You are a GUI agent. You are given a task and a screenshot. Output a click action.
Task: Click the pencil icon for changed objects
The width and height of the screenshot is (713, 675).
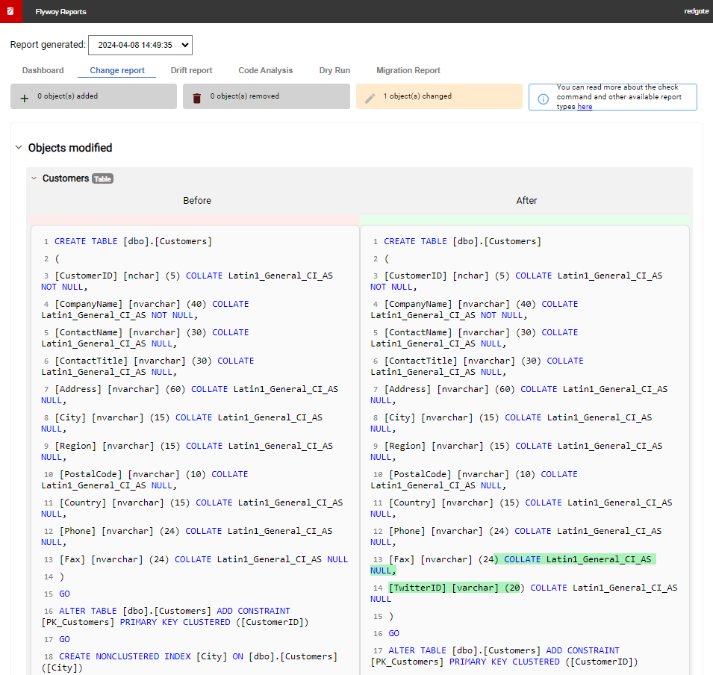coord(370,99)
